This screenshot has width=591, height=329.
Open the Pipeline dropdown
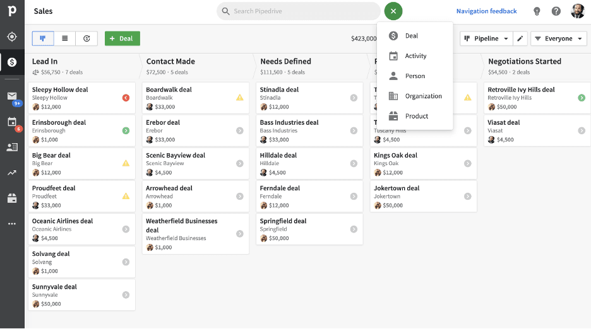tap(486, 38)
